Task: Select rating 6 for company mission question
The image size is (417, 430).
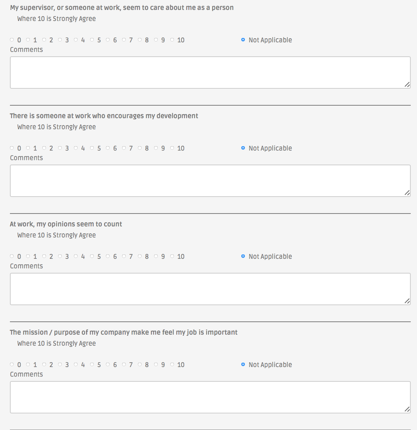Action: (108, 364)
